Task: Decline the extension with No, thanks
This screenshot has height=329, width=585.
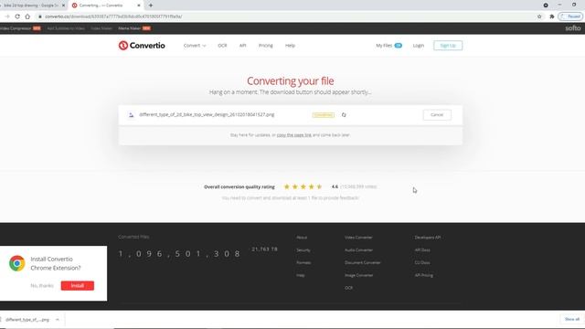Action: (42, 286)
